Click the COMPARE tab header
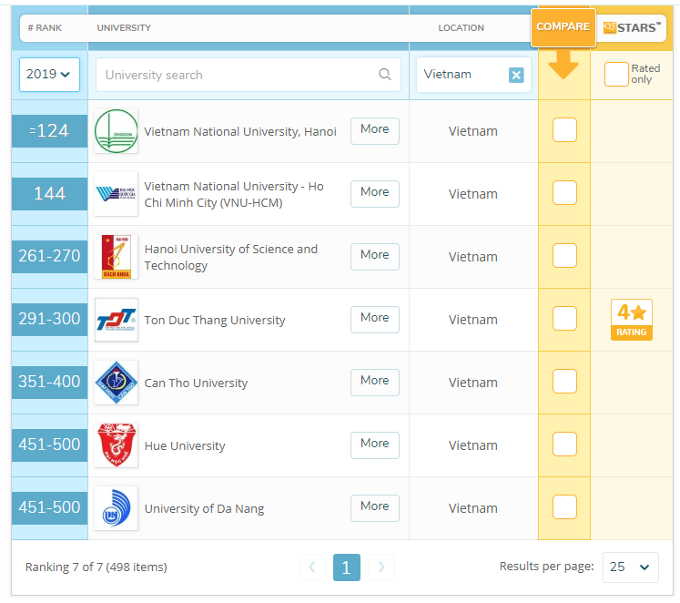This screenshot has width=680, height=603. (563, 27)
